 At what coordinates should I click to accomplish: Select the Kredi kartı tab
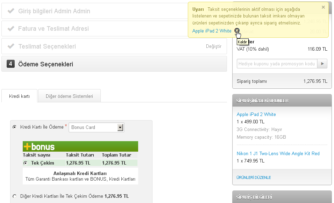(x=19, y=96)
